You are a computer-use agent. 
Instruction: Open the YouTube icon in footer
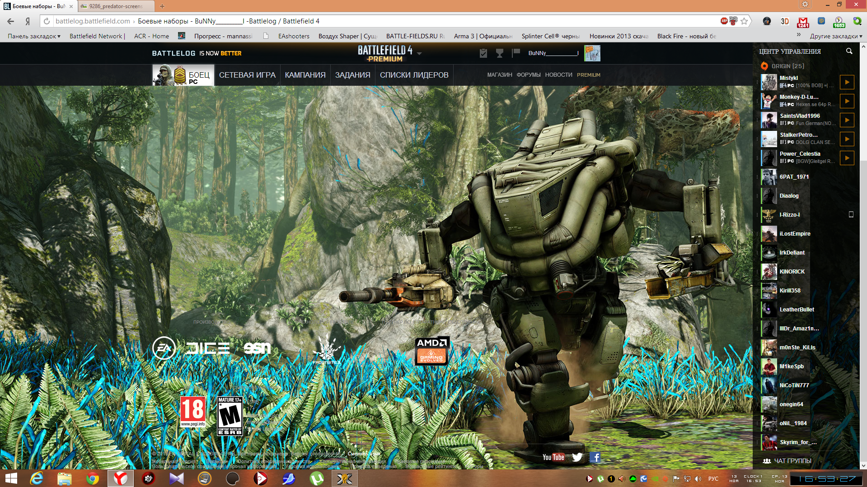coord(553,457)
